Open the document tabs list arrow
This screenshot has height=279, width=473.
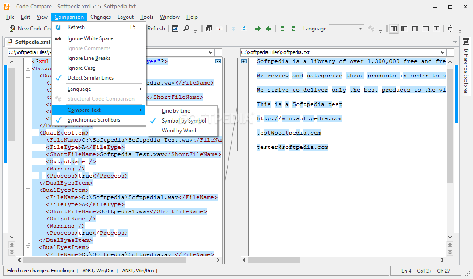coord(455,42)
